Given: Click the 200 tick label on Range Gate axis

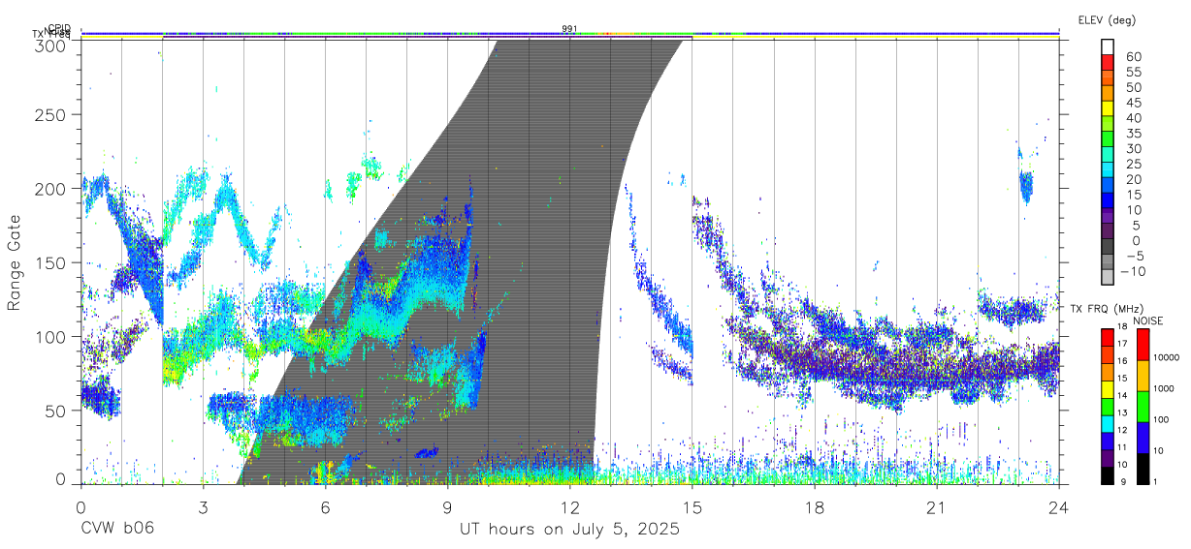Looking at the screenshot, I should 50,189.
